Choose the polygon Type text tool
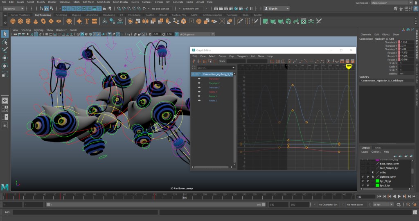The width and height of the screenshot is (419, 221). (87, 21)
